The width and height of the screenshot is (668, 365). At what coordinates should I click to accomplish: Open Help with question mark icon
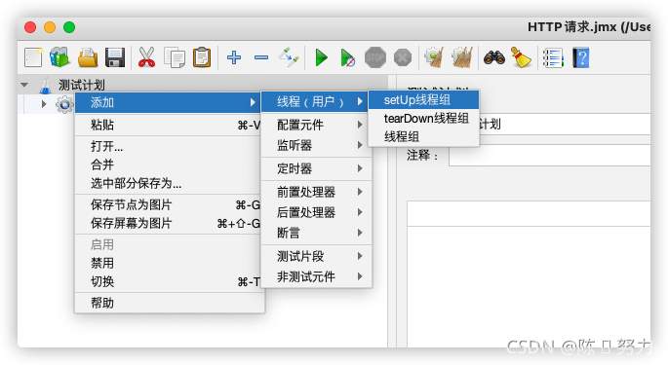click(581, 57)
